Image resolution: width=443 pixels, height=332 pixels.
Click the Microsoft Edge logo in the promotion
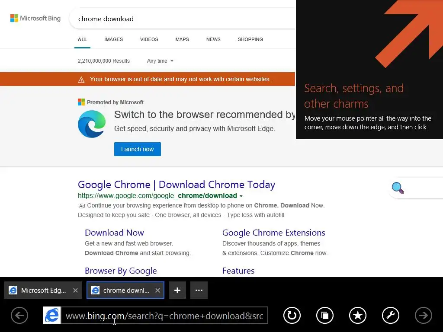(92, 124)
